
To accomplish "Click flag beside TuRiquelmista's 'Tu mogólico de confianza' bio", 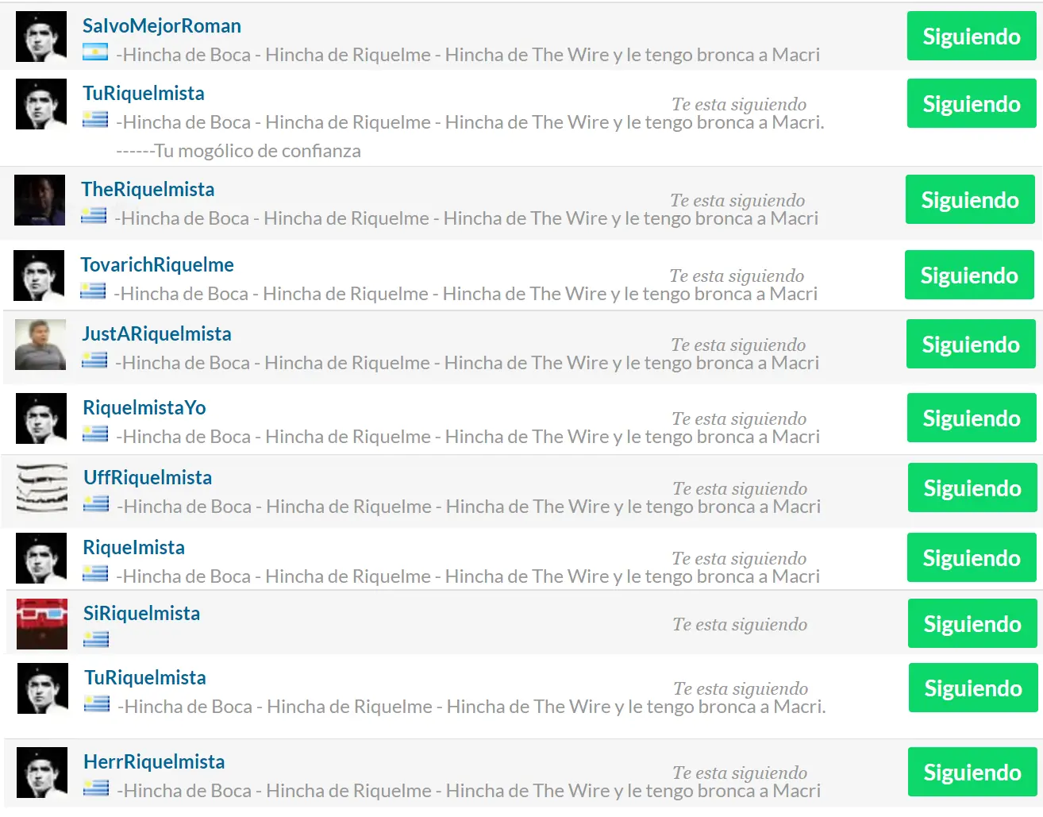I will (95, 119).
